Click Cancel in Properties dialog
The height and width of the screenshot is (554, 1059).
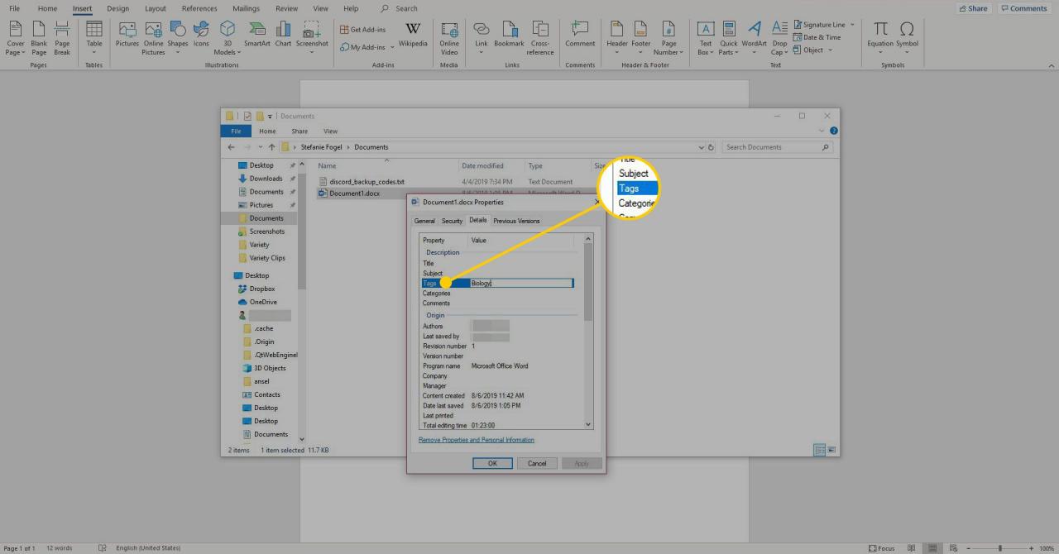(x=537, y=463)
